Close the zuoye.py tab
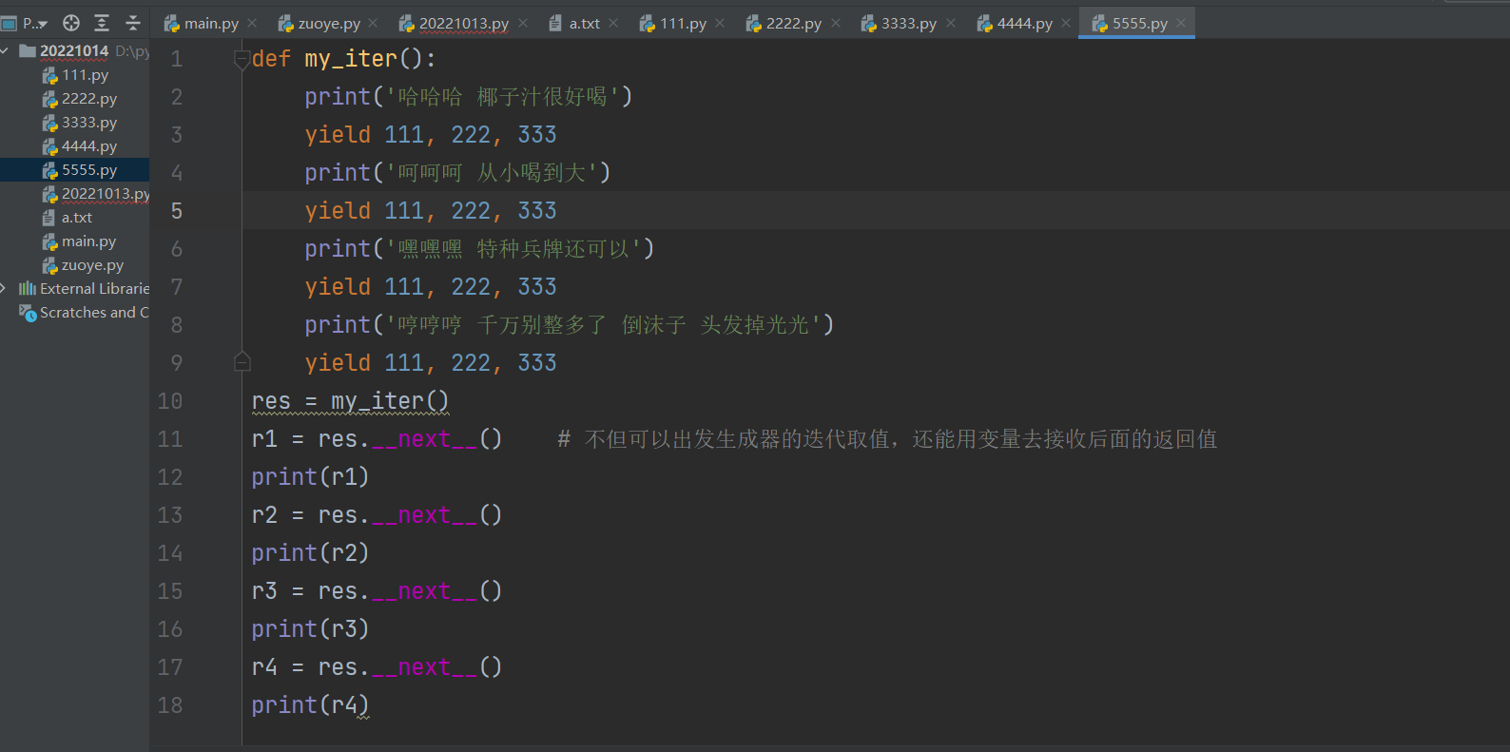Screen dimensions: 1510x752 pos(373,24)
